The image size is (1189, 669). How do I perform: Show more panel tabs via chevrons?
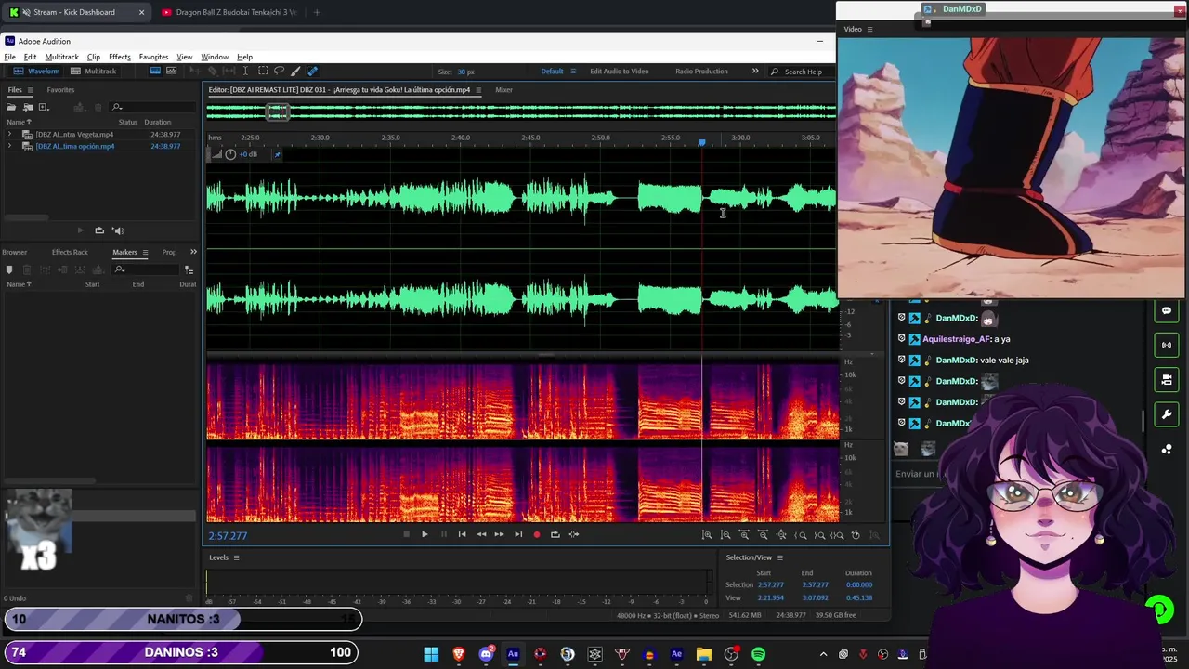(x=193, y=252)
